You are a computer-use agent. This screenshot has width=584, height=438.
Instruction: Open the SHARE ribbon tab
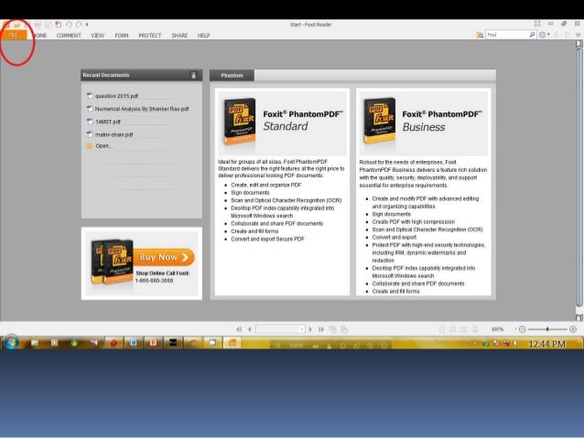click(x=179, y=36)
